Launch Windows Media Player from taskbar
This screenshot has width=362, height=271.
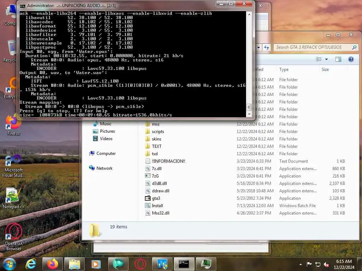[96, 264]
